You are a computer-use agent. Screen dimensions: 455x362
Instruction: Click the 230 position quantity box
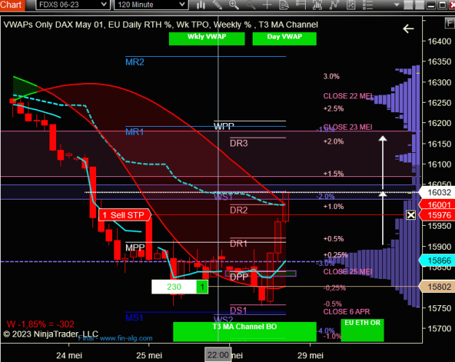(x=174, y=287)
